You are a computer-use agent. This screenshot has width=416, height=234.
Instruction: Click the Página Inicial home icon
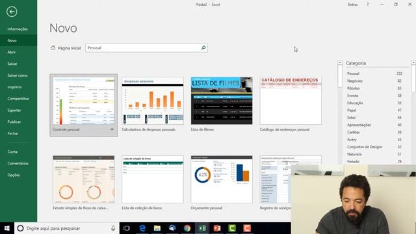(x=53, y=47)
